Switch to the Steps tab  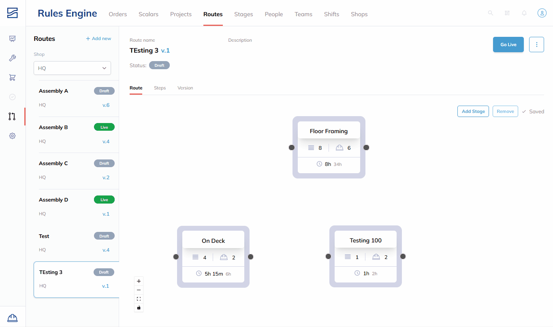tap(160, 88)
